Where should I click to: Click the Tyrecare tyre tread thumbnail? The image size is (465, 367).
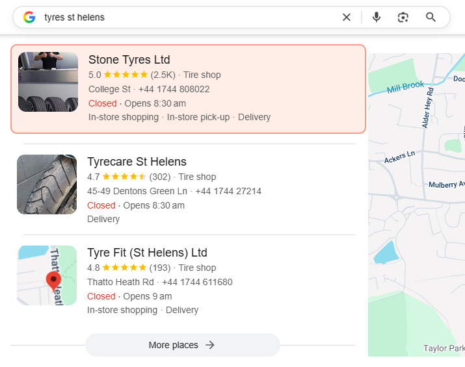tap(47, 184)
